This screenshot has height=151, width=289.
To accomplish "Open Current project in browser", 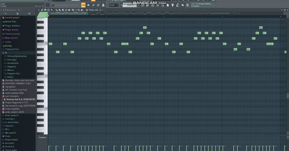I will pos(12,18).
